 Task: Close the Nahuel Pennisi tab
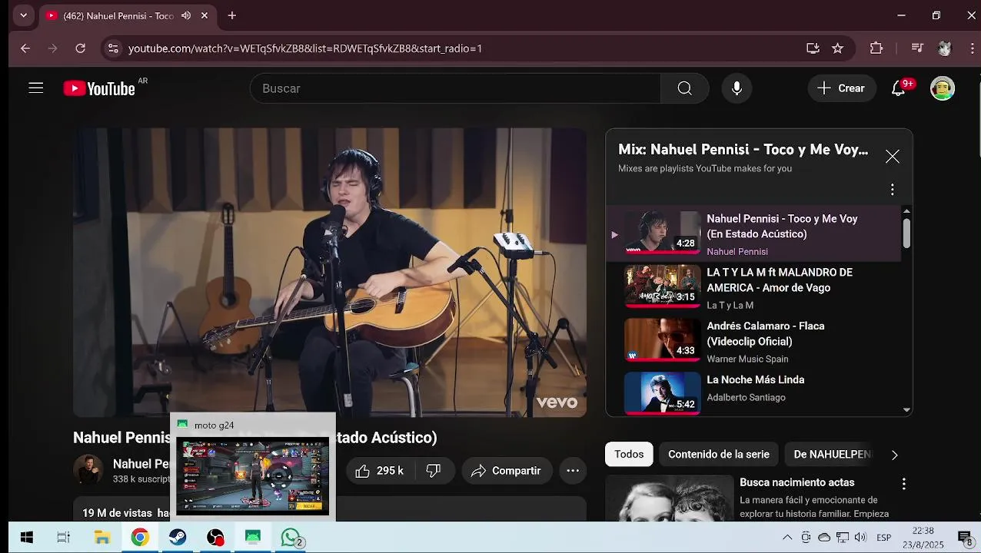click(205, 15)
